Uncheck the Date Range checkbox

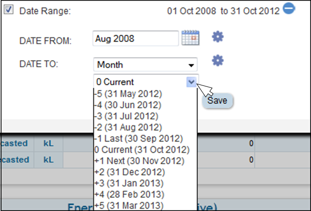point(9,10)
